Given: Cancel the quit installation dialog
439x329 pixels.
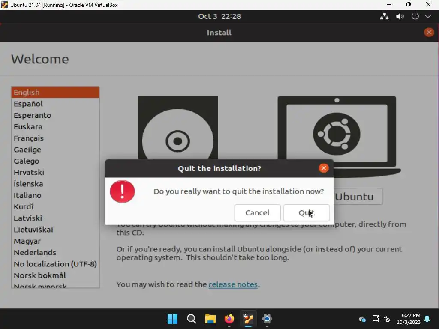Looking at the screenshot, I should pyautogui.click(x=257, y=213).
